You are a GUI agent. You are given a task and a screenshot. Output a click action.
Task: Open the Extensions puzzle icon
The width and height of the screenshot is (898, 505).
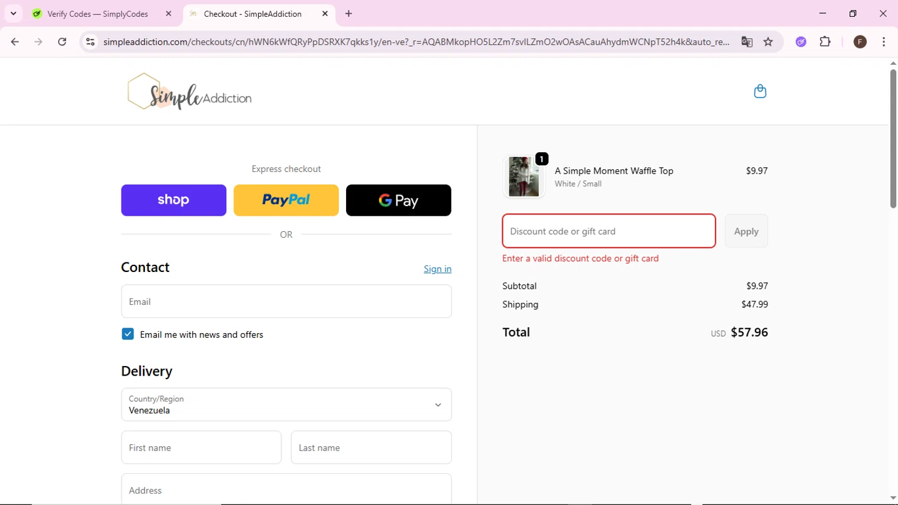(825, 41)
